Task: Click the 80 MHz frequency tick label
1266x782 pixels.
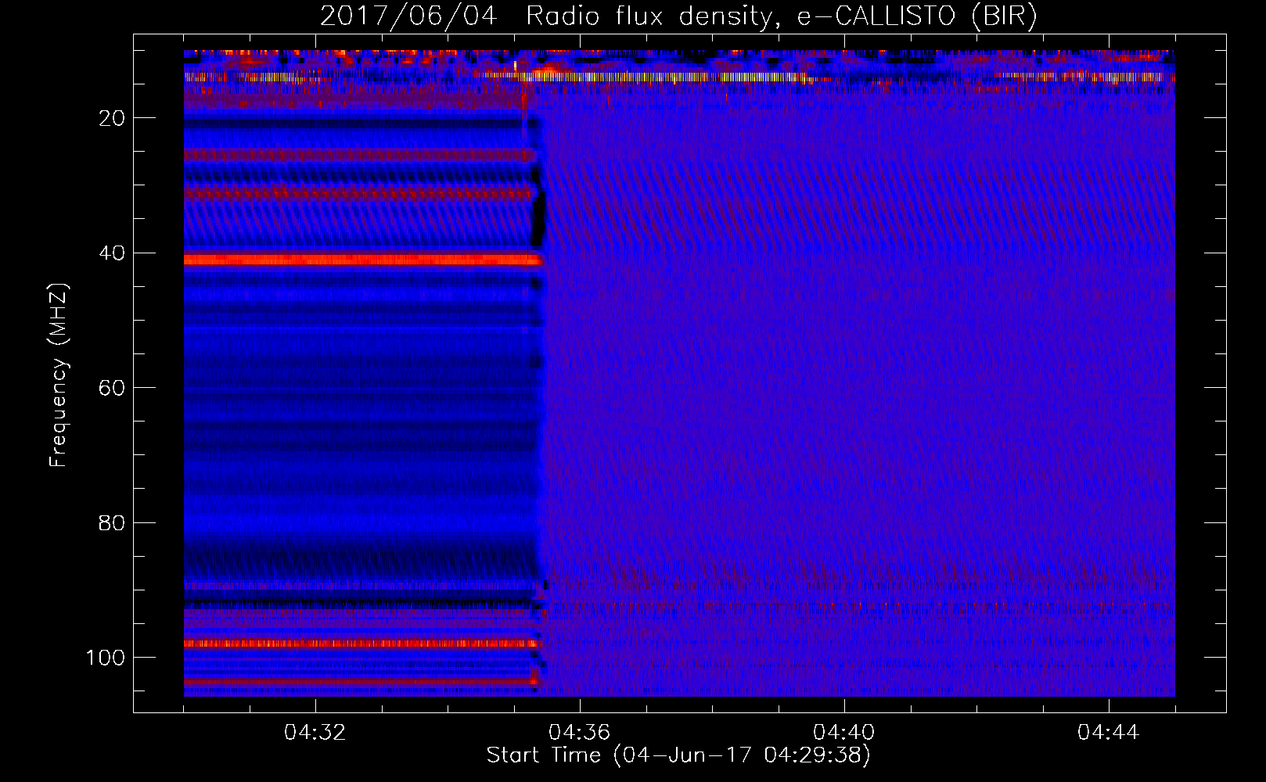Action: (113, 522)
